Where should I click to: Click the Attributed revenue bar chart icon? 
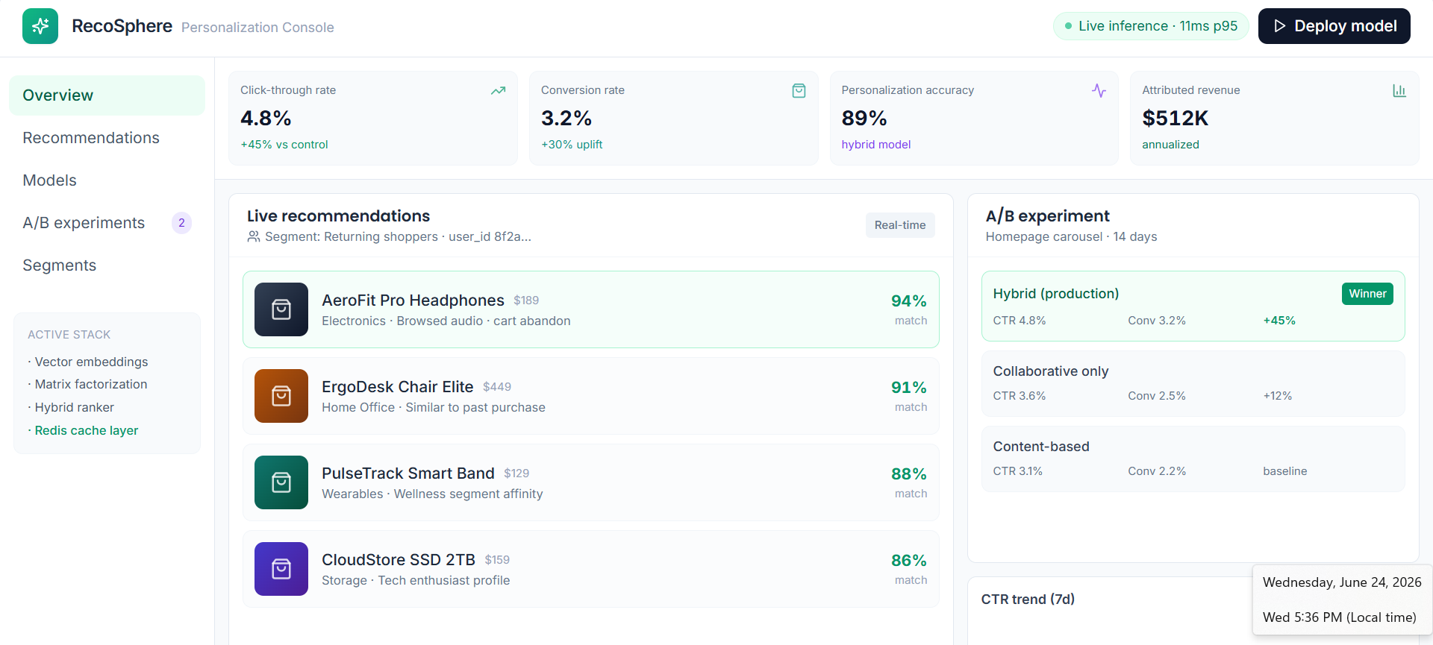tap(1399, 91)
